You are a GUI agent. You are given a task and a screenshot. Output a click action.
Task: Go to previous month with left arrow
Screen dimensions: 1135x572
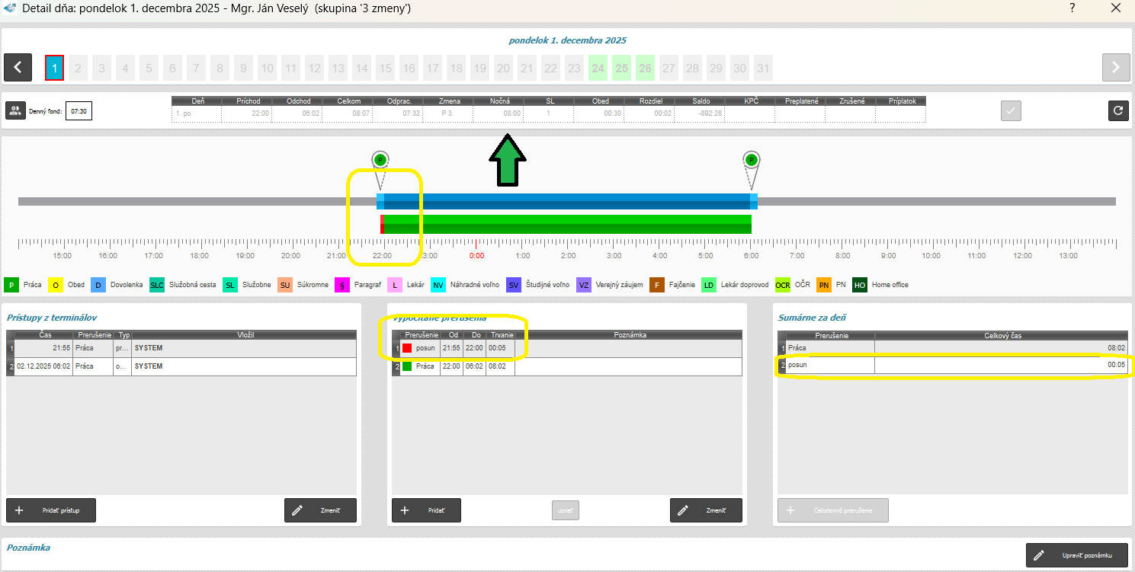(x=18, y=67)
